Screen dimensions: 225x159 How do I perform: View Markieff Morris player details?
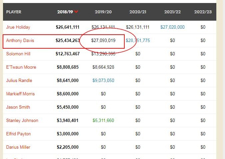coord(20,94)
